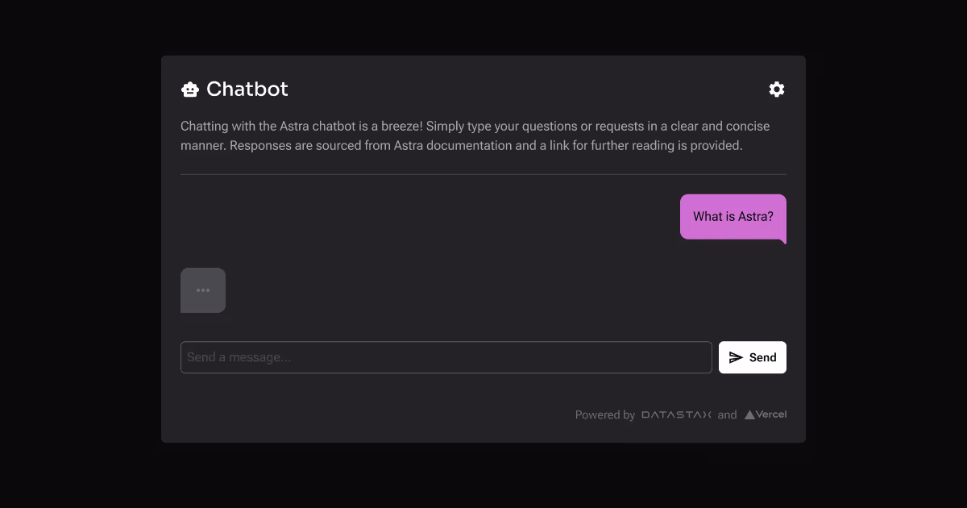Click the Send button to submit a message
This screenshot has height=508, width=967.
coord(752,357)
